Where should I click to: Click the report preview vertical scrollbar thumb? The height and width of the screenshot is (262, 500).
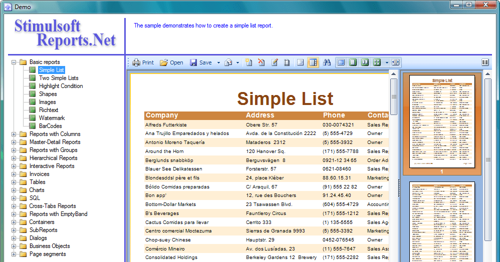click(x=394, y=96)
